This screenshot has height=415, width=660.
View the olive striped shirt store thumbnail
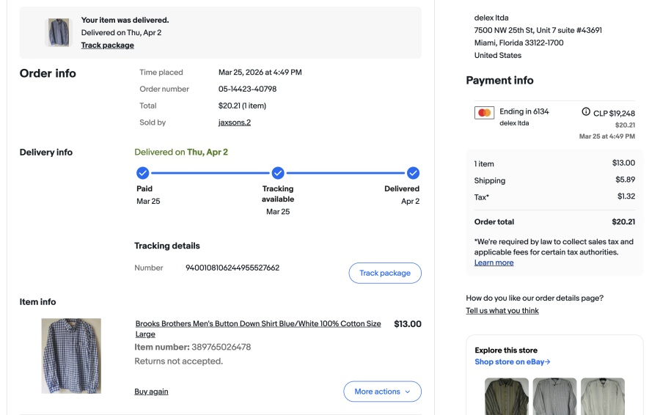(507, 396)
